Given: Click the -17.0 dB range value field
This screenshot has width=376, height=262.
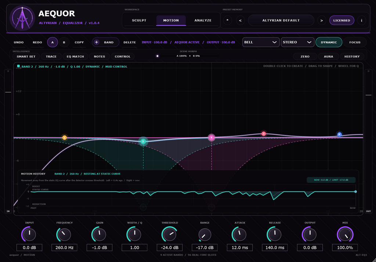Looking at the screenshot, I should click(x=205, y=248).
